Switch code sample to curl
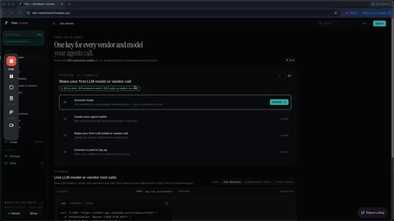Viewport: 394px width, 221px height. click(63, 203)
